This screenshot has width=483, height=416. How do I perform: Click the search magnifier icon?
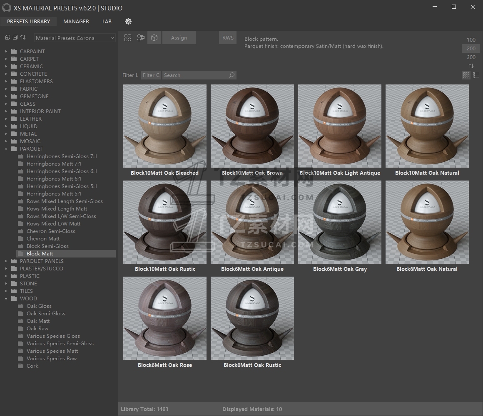[x=232, y=75]
